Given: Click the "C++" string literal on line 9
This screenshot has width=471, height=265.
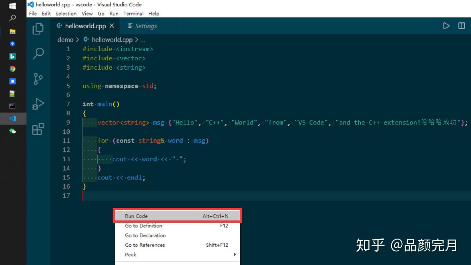Looking at the screenshot, I should tap(215, 122).
